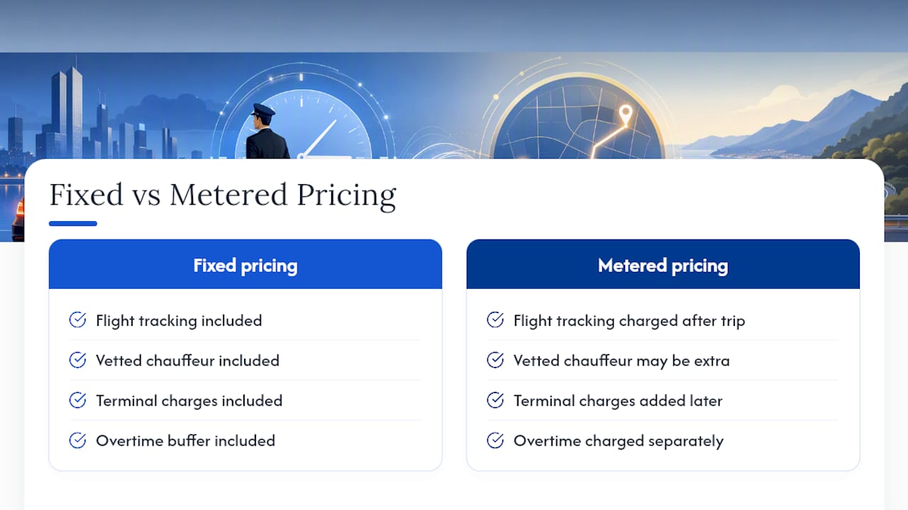908x510 pixels.
Task: Click check icon beside Vetted chauffeur included
Action: [77, 360]
